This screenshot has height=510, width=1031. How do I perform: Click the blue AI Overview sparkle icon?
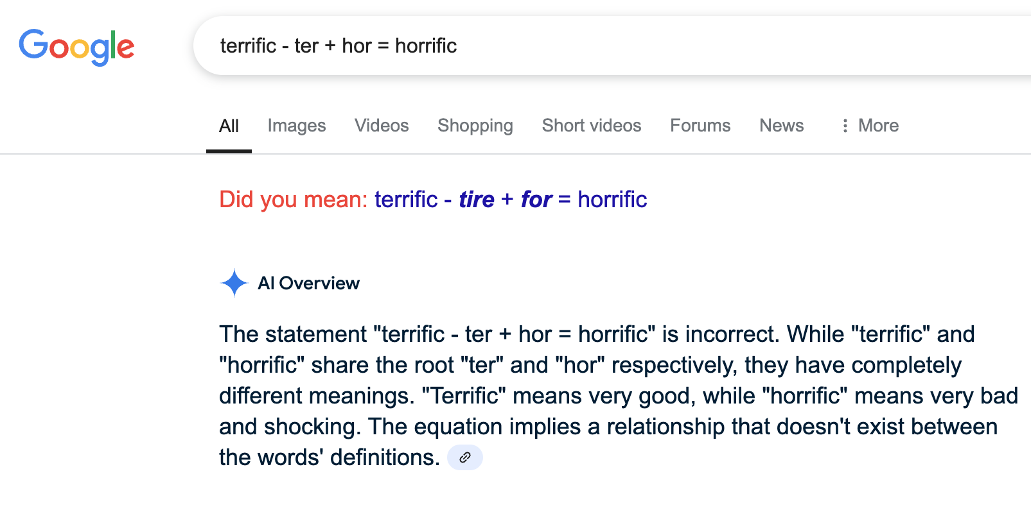tap(234, 283)
